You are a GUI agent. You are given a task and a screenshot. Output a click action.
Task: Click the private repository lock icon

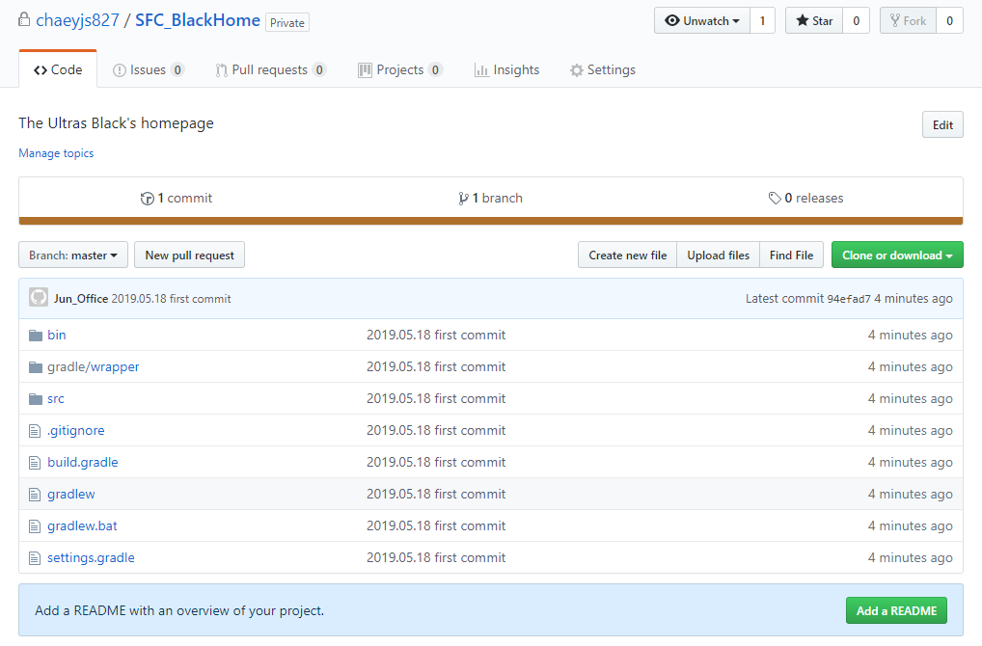24,19
